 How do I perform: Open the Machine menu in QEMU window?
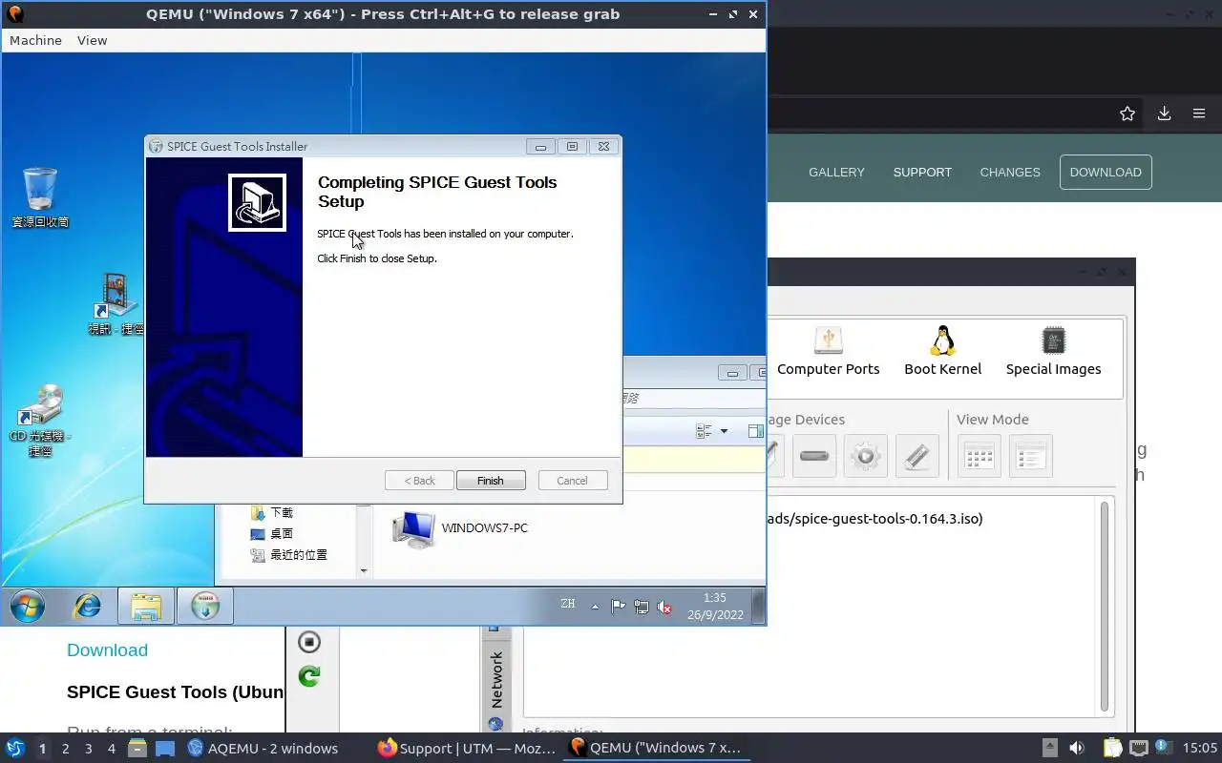point(35,40)
